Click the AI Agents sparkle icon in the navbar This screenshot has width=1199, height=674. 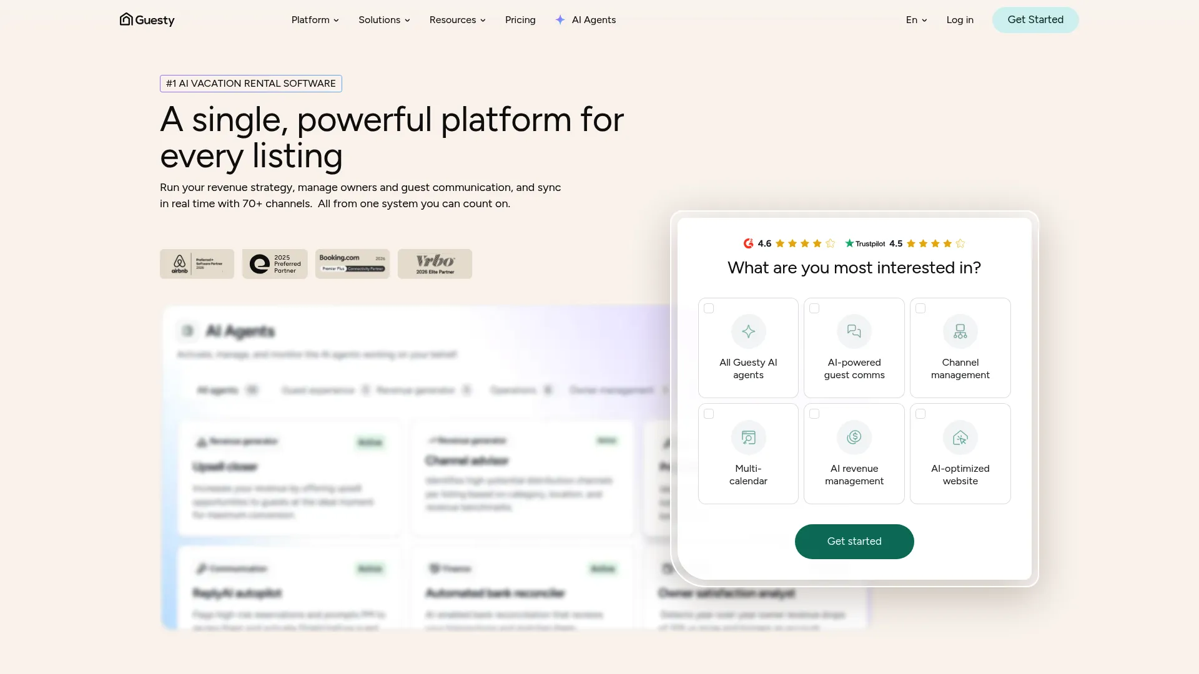[x=560, y=20]
